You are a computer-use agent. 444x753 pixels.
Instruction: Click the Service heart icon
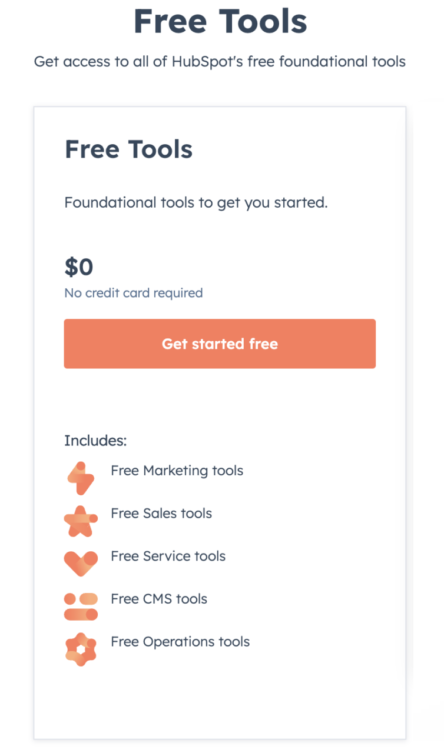click(x=81, y=563)
